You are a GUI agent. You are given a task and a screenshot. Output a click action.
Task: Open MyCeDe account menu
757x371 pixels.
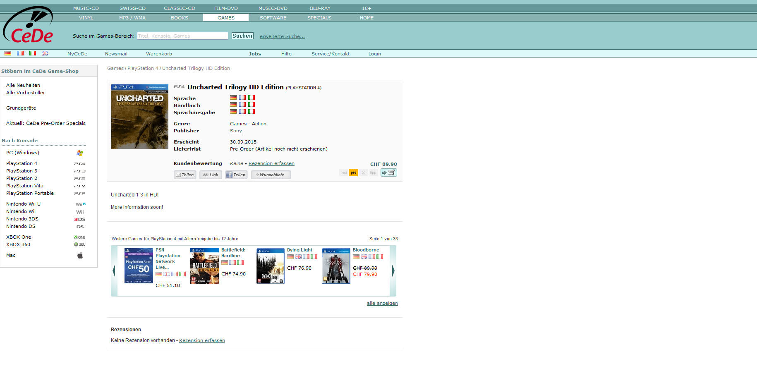point(77,54)
